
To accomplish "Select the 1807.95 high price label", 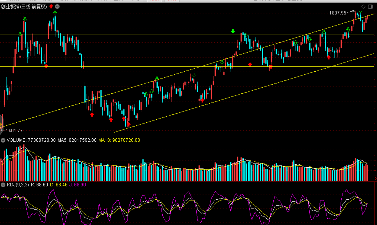I will (x=338, y=13).
